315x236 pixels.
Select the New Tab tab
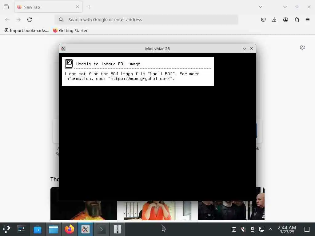point(48,7)
